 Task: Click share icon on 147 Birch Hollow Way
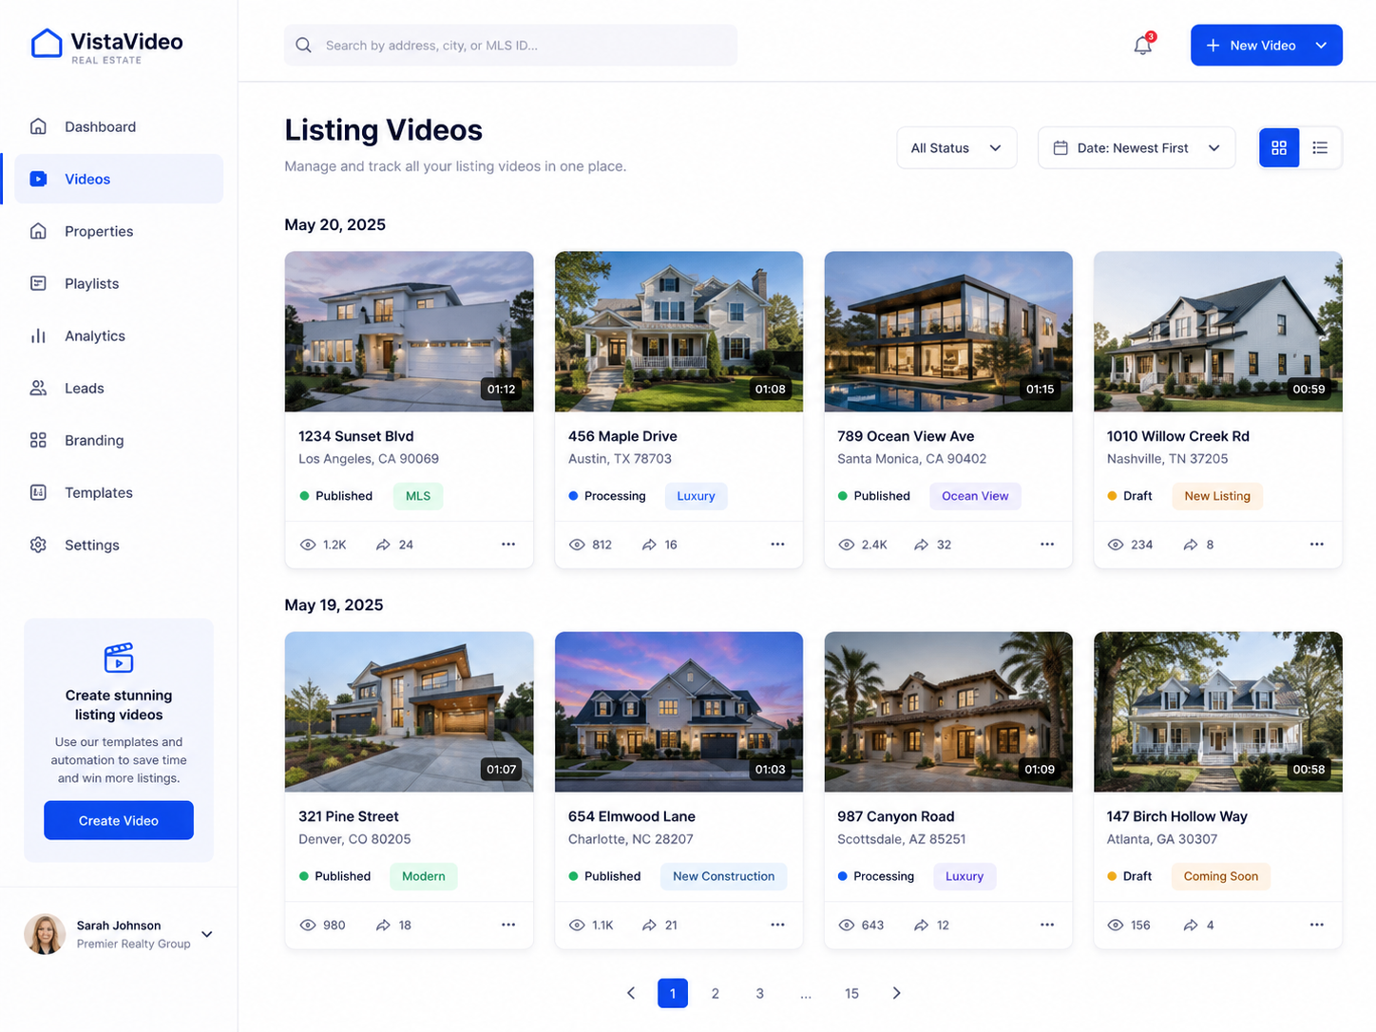pyautogui.click(x=1191, y=925)
